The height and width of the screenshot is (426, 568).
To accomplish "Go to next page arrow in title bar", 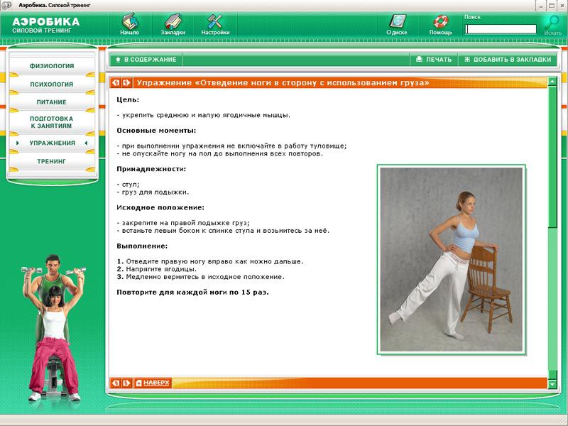I will pos(126,83).
